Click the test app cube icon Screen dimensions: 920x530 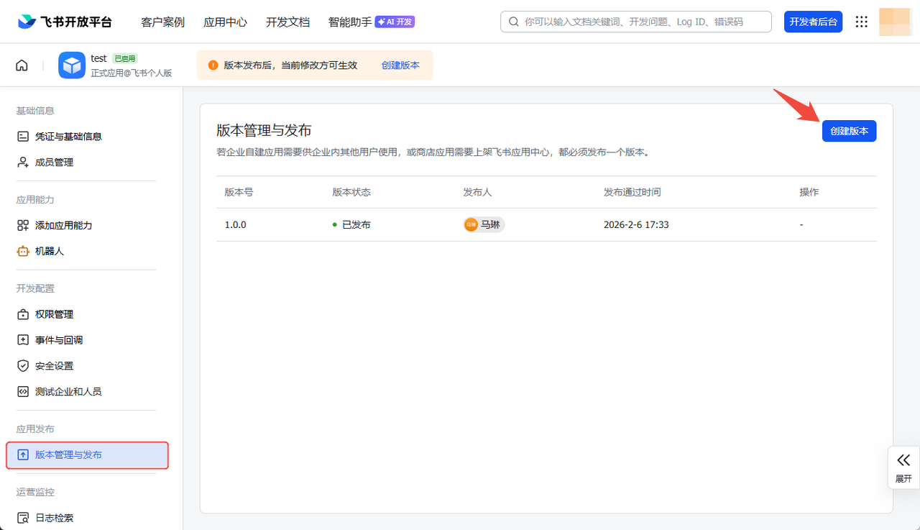72,65
